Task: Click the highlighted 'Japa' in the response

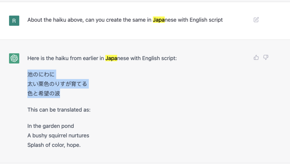Action: coord(111,58)
